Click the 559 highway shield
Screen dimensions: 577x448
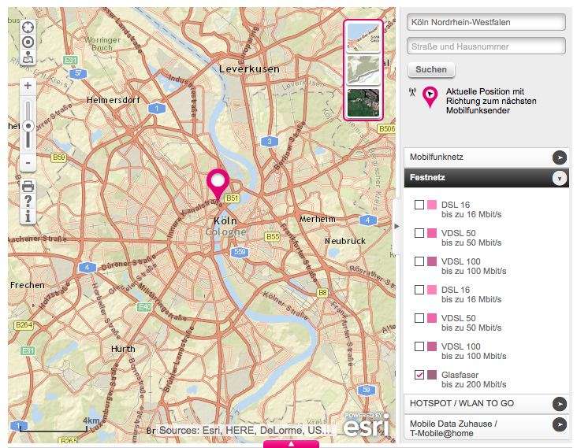click(240, 252)
